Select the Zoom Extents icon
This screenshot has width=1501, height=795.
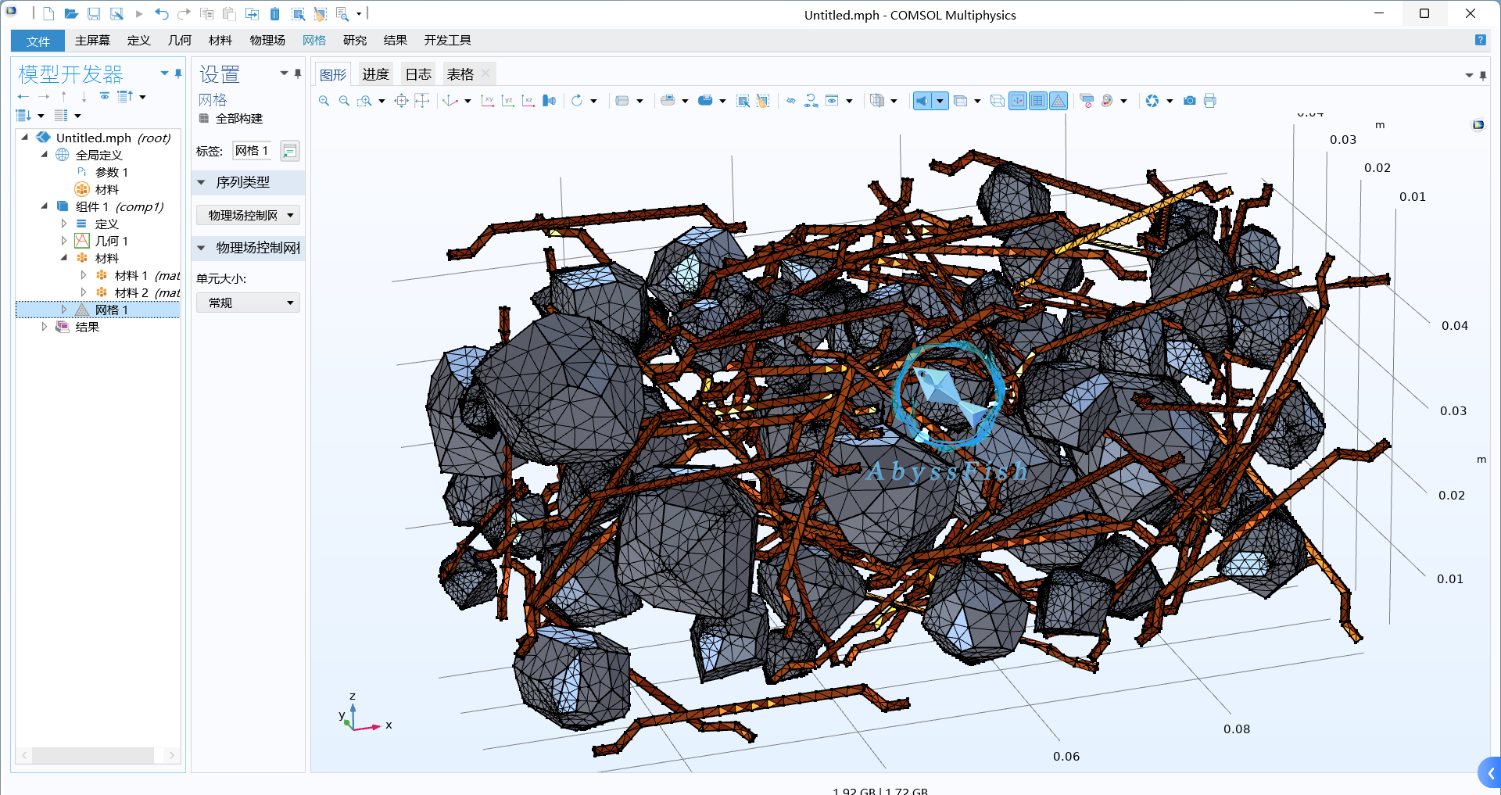pos(401,101)
